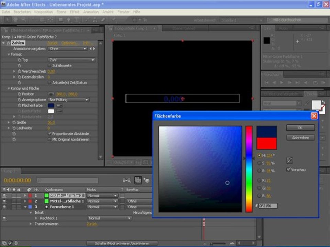Click the eyedropper icon in Flächenfarbe dialog
Viewport: 330px width, 247px height.
click(290, 160)
